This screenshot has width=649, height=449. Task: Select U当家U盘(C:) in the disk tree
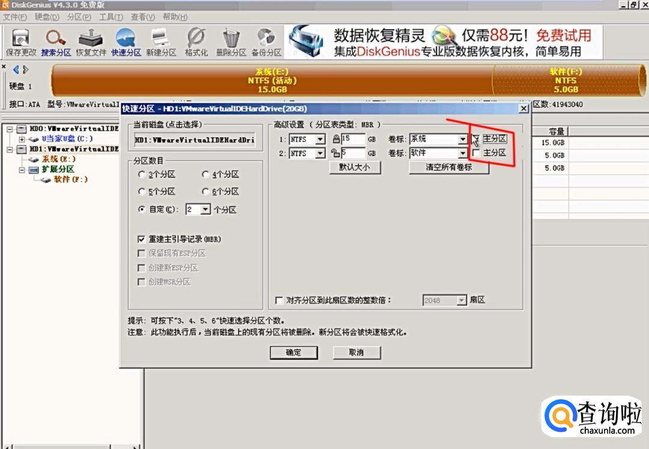(67, 139)
